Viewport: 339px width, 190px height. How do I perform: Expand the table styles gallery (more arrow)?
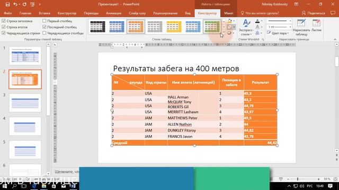[x=224, y=33]
